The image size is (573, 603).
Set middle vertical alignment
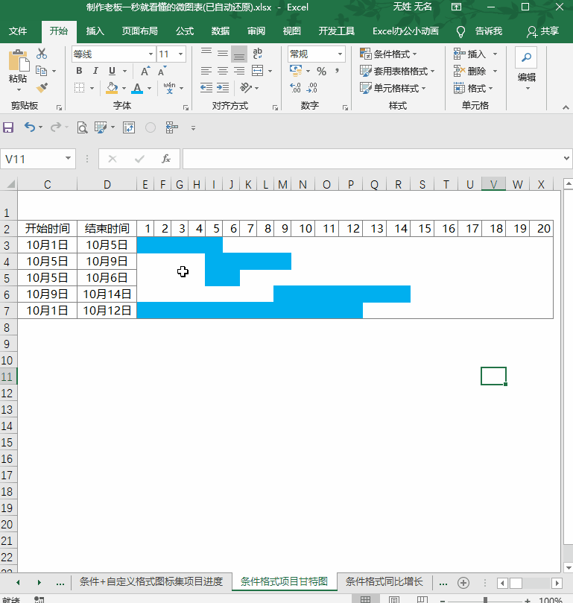pos(223,54)
